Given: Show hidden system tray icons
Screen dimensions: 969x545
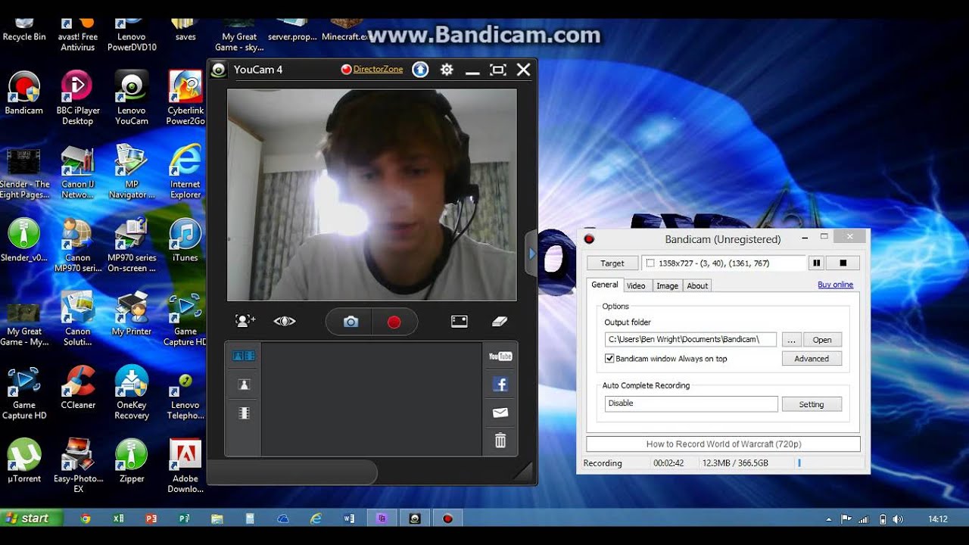Looking at the screenshot, I should tap(829, 519).
